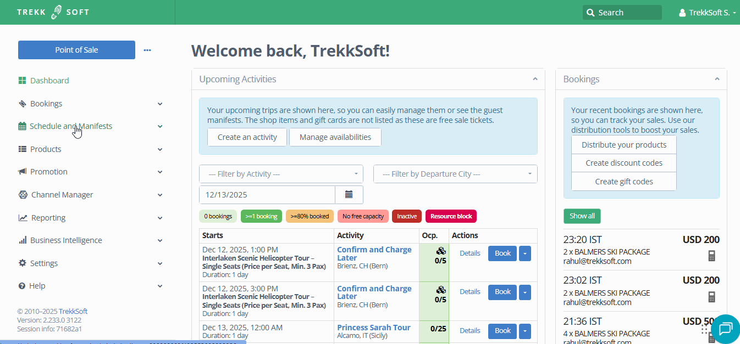Open the Reporting chart icon
The width and height of the screenshot is (740, 344).
click(x=22, y=217)
